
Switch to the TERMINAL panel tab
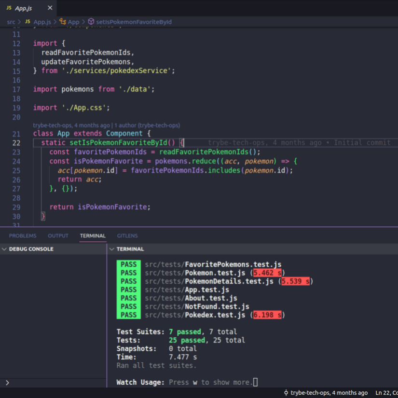(93, 236)
